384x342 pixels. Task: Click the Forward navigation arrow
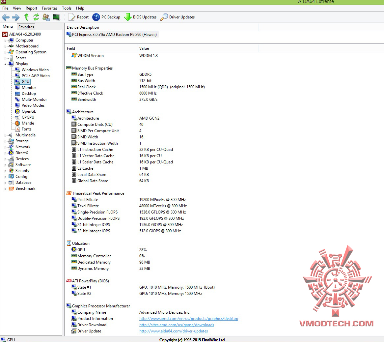pos(16,17)
